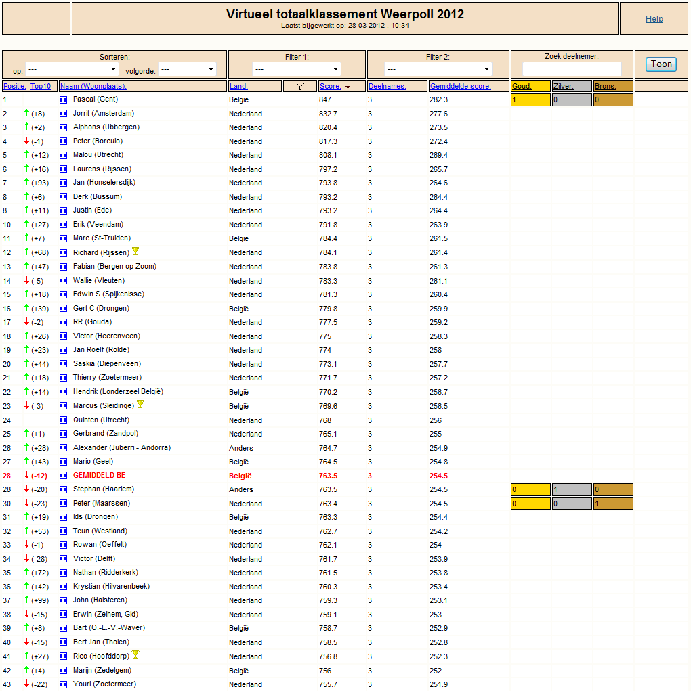Screen dimensions: 691x691
Task: Open details icon for Alphons (Ubbergen)
Action: (64, 127)
